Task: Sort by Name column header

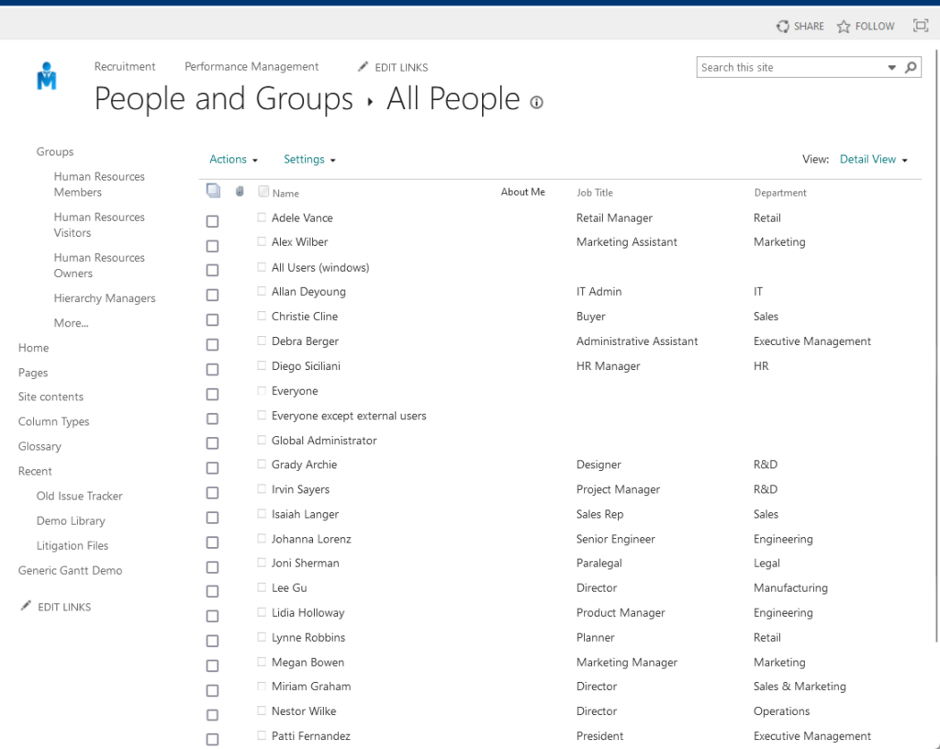Action: pyautogui.click(x=285, y=193)
